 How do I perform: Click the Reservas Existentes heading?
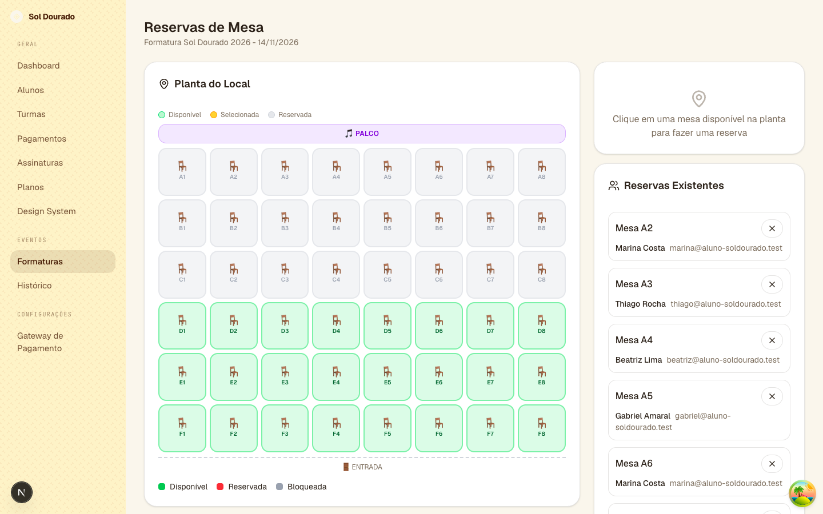pos(674,186)
